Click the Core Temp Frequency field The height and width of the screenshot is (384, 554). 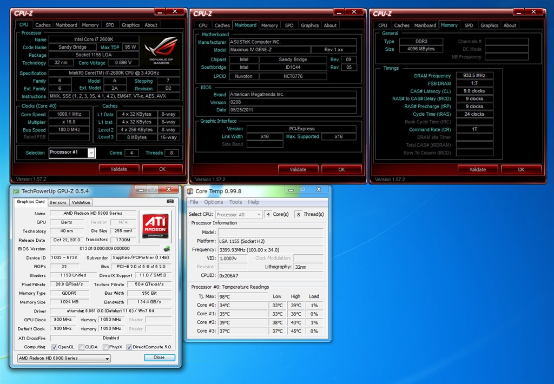[271, 250]
